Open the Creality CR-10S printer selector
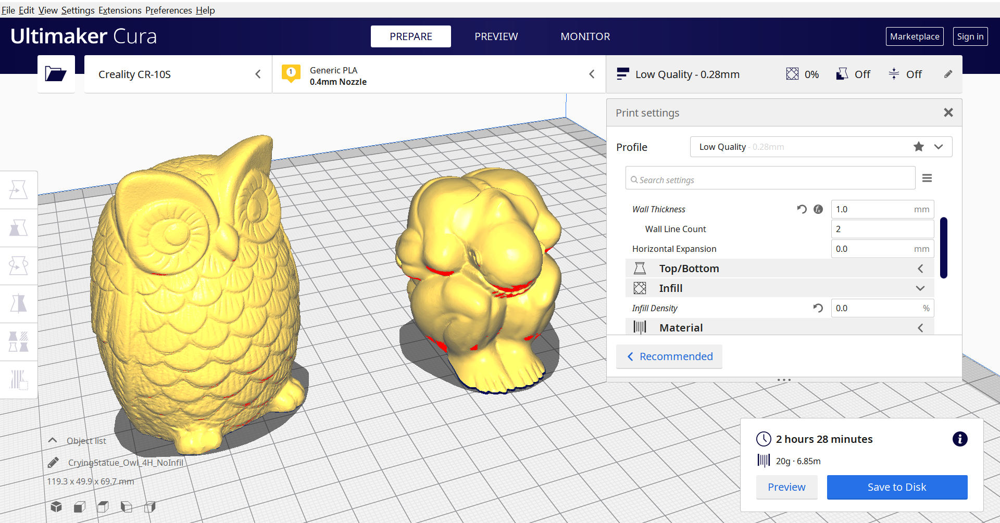This screenshot has height=523, width=1000. point(178,74)
